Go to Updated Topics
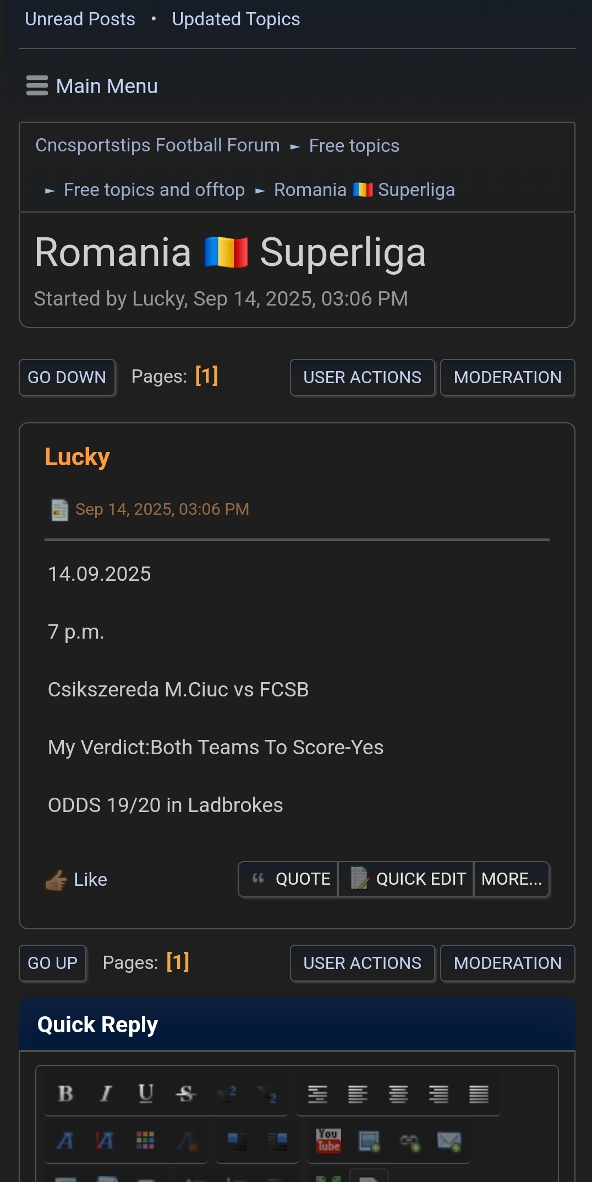Screen dimensions: 592x1182 tap(236, 19)
